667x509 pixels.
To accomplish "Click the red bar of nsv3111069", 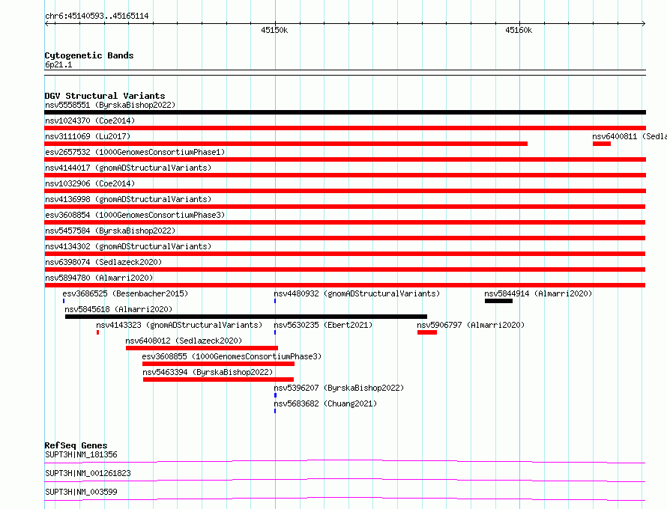I will [286, 144].
